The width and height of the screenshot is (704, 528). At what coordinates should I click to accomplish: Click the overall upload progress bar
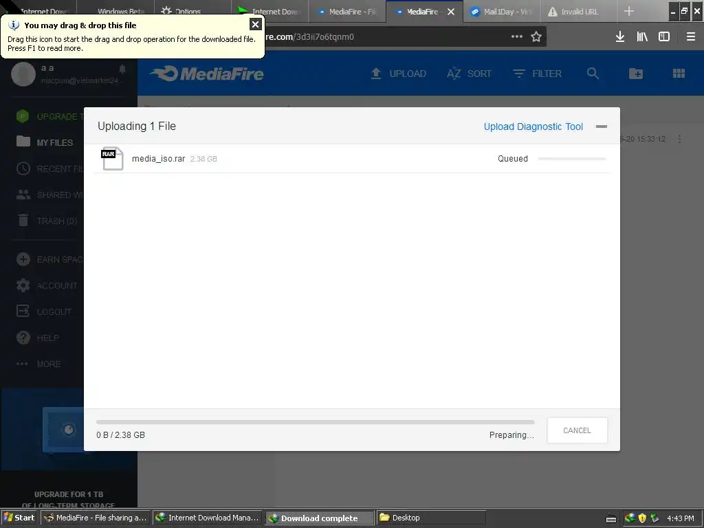pos(315,422)
